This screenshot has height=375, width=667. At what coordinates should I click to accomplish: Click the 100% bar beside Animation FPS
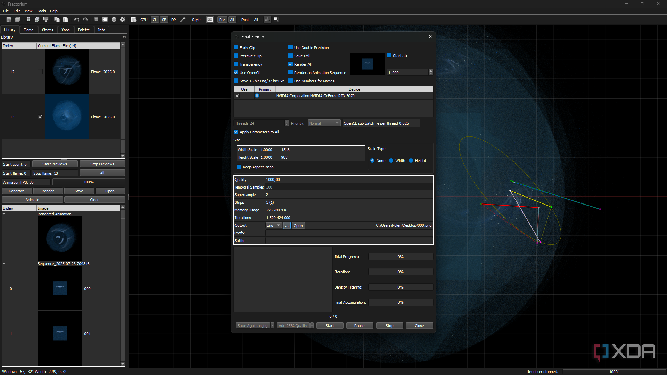[89, 182]
